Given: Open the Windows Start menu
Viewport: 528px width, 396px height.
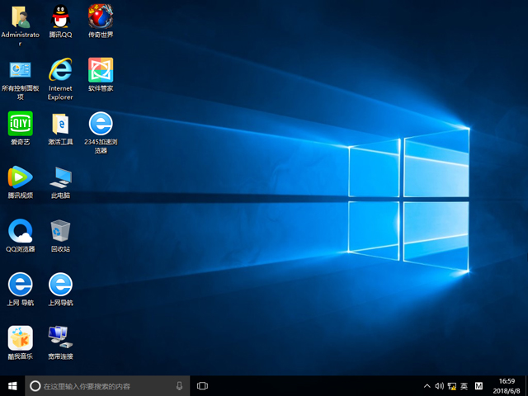Looking at the screenshot, I should pyautogui.click(x=12, y=385).
